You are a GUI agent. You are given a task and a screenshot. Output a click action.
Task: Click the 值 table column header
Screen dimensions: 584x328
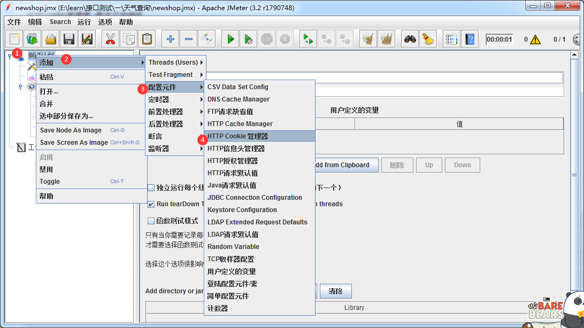point(459,124)
